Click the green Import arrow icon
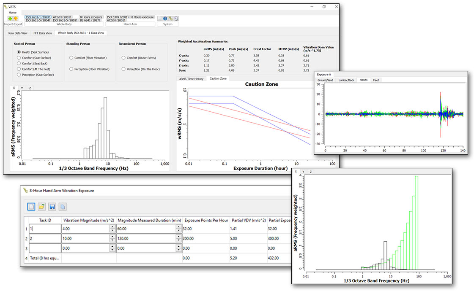This screenshot has width=474, height=291. 10,19
